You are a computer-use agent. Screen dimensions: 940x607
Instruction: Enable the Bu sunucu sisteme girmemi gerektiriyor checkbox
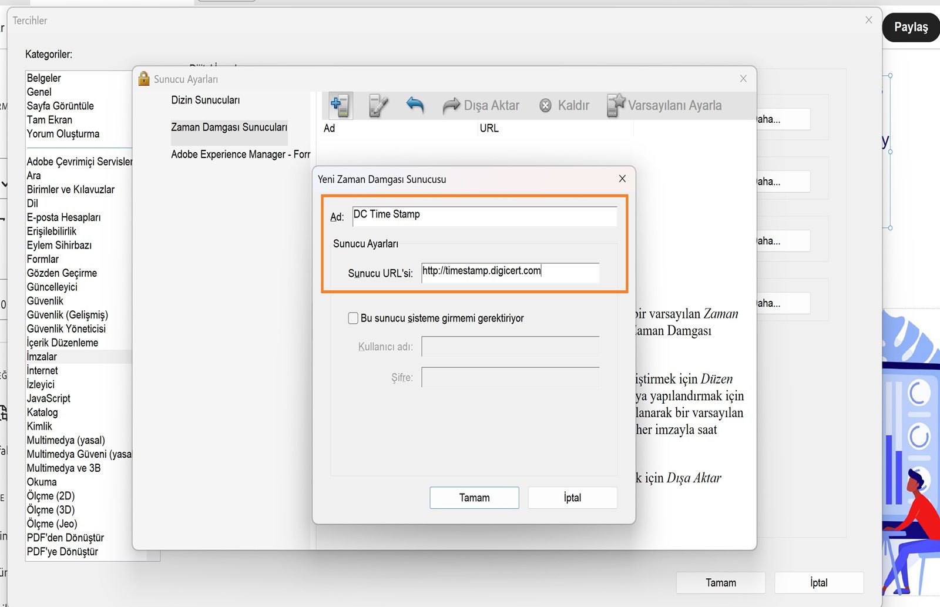(x=353, y=318)
